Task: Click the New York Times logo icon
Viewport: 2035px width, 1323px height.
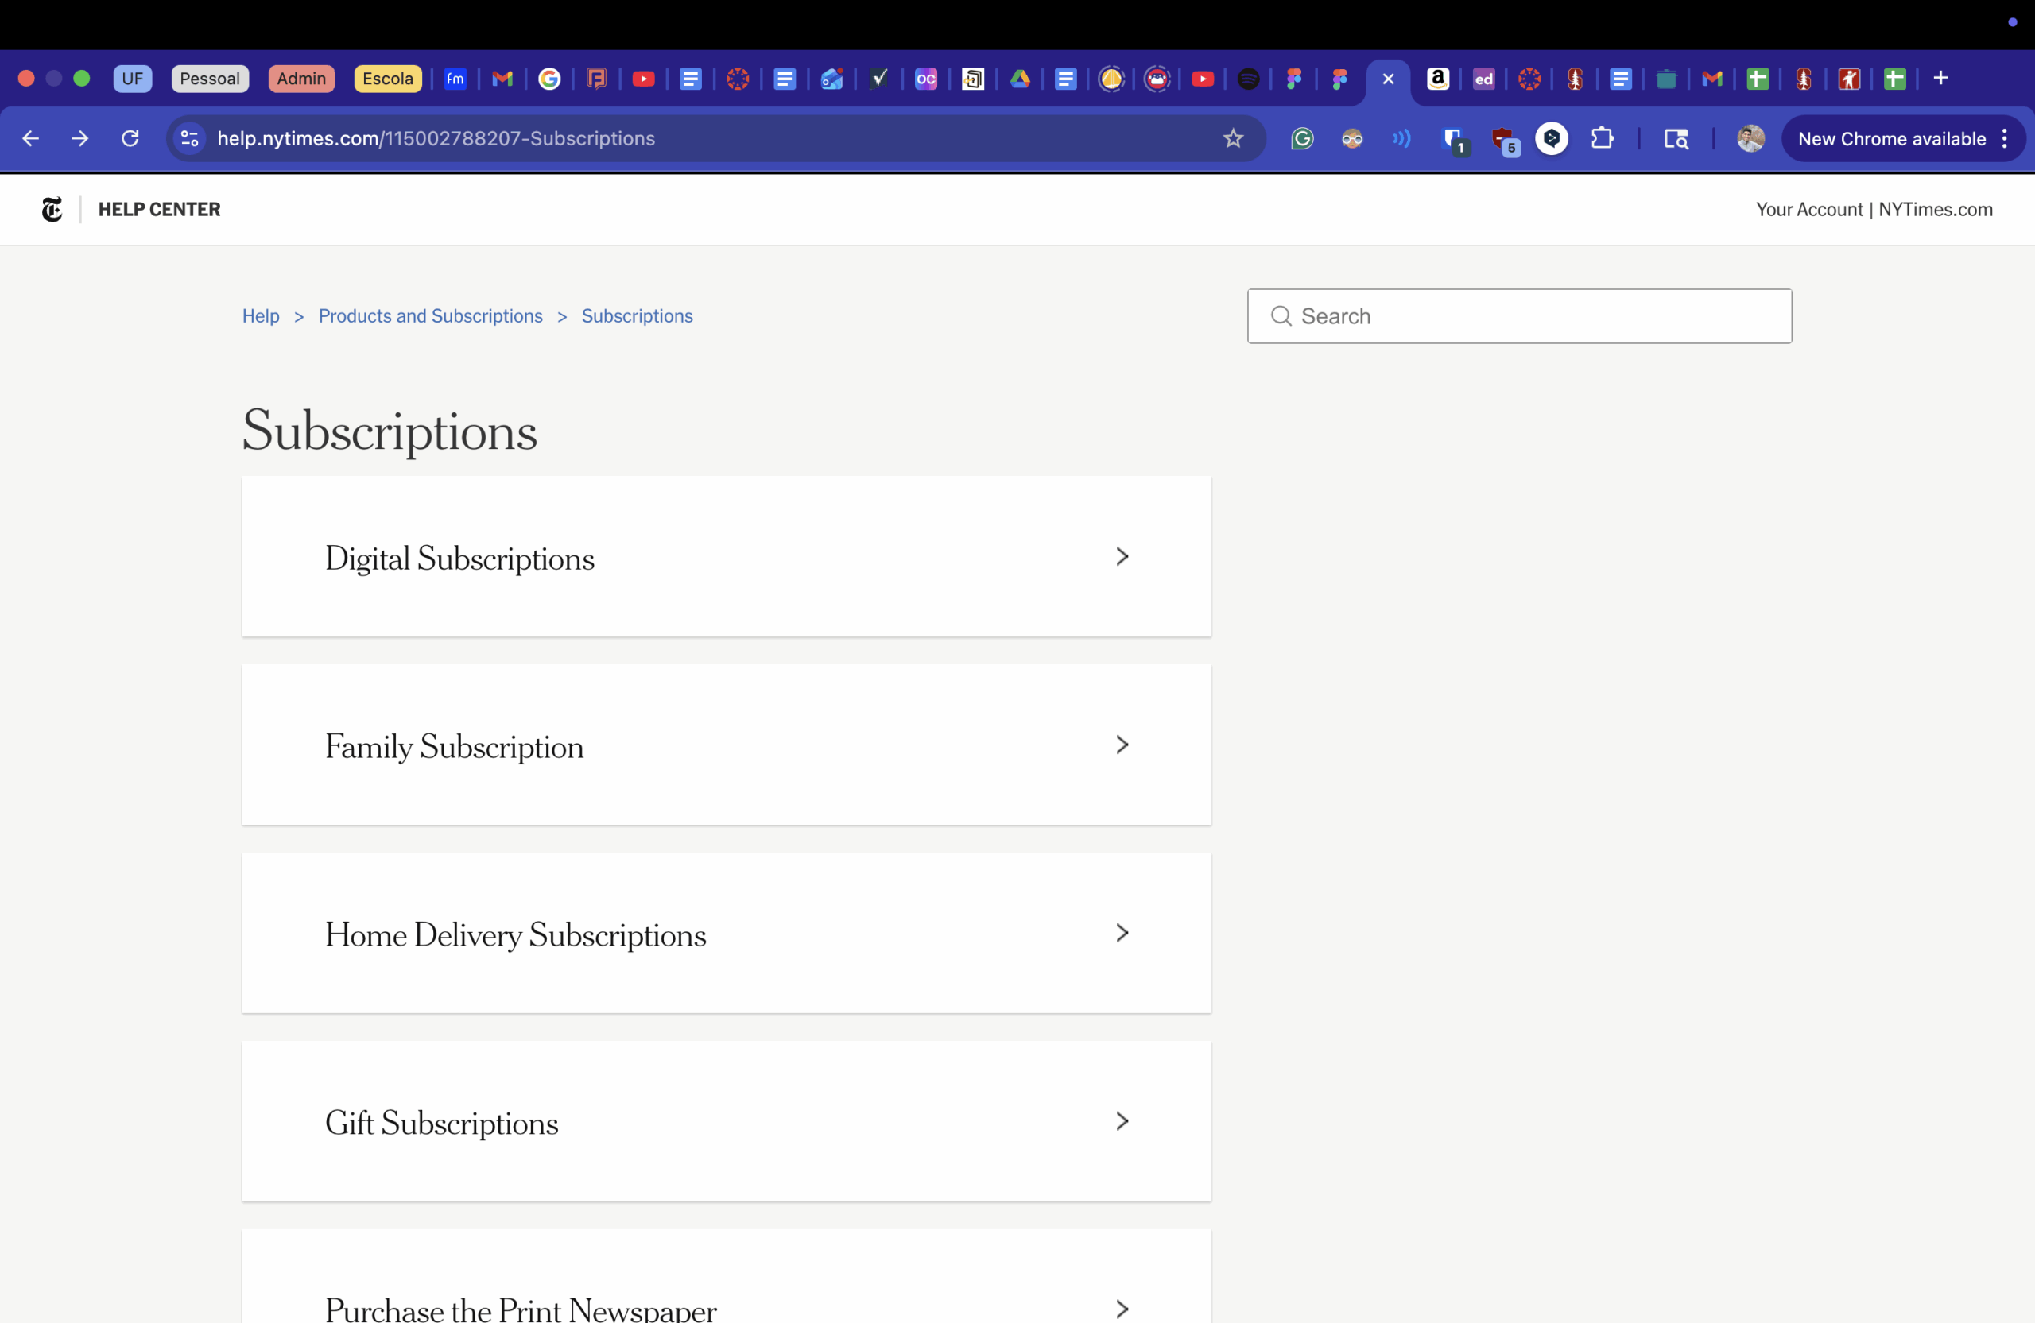Action: pos(52,210)
